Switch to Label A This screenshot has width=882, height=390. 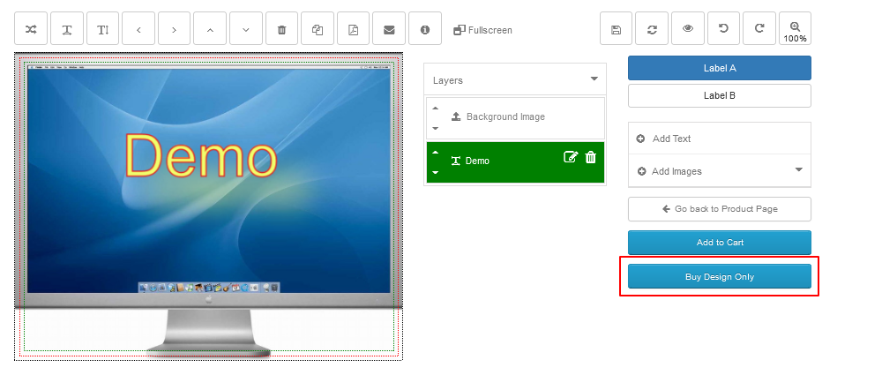(x=720, y=68)
